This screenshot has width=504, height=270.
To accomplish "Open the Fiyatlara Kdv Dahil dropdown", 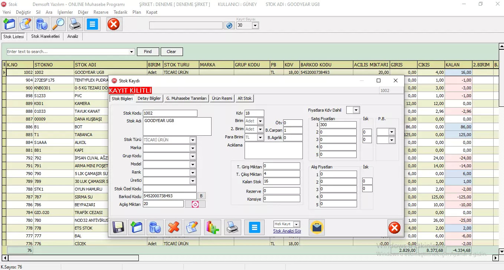I will click(x=356, y=110).
